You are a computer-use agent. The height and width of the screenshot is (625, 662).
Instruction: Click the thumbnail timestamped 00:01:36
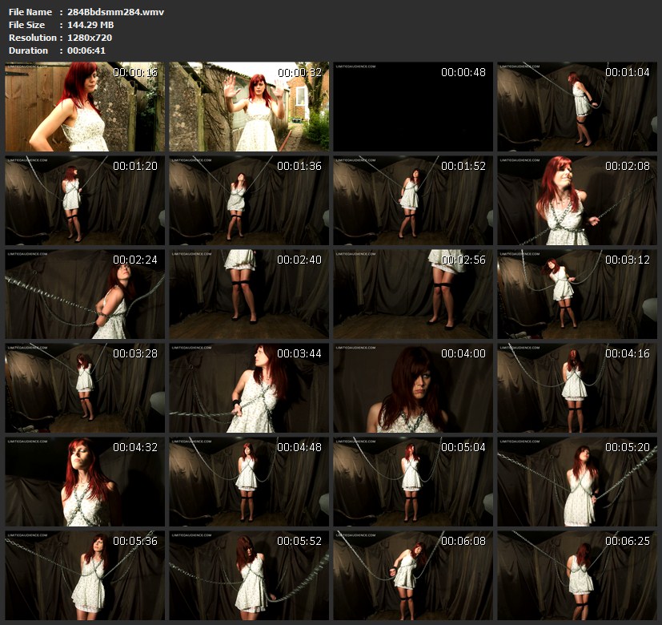tap(249, 200)
